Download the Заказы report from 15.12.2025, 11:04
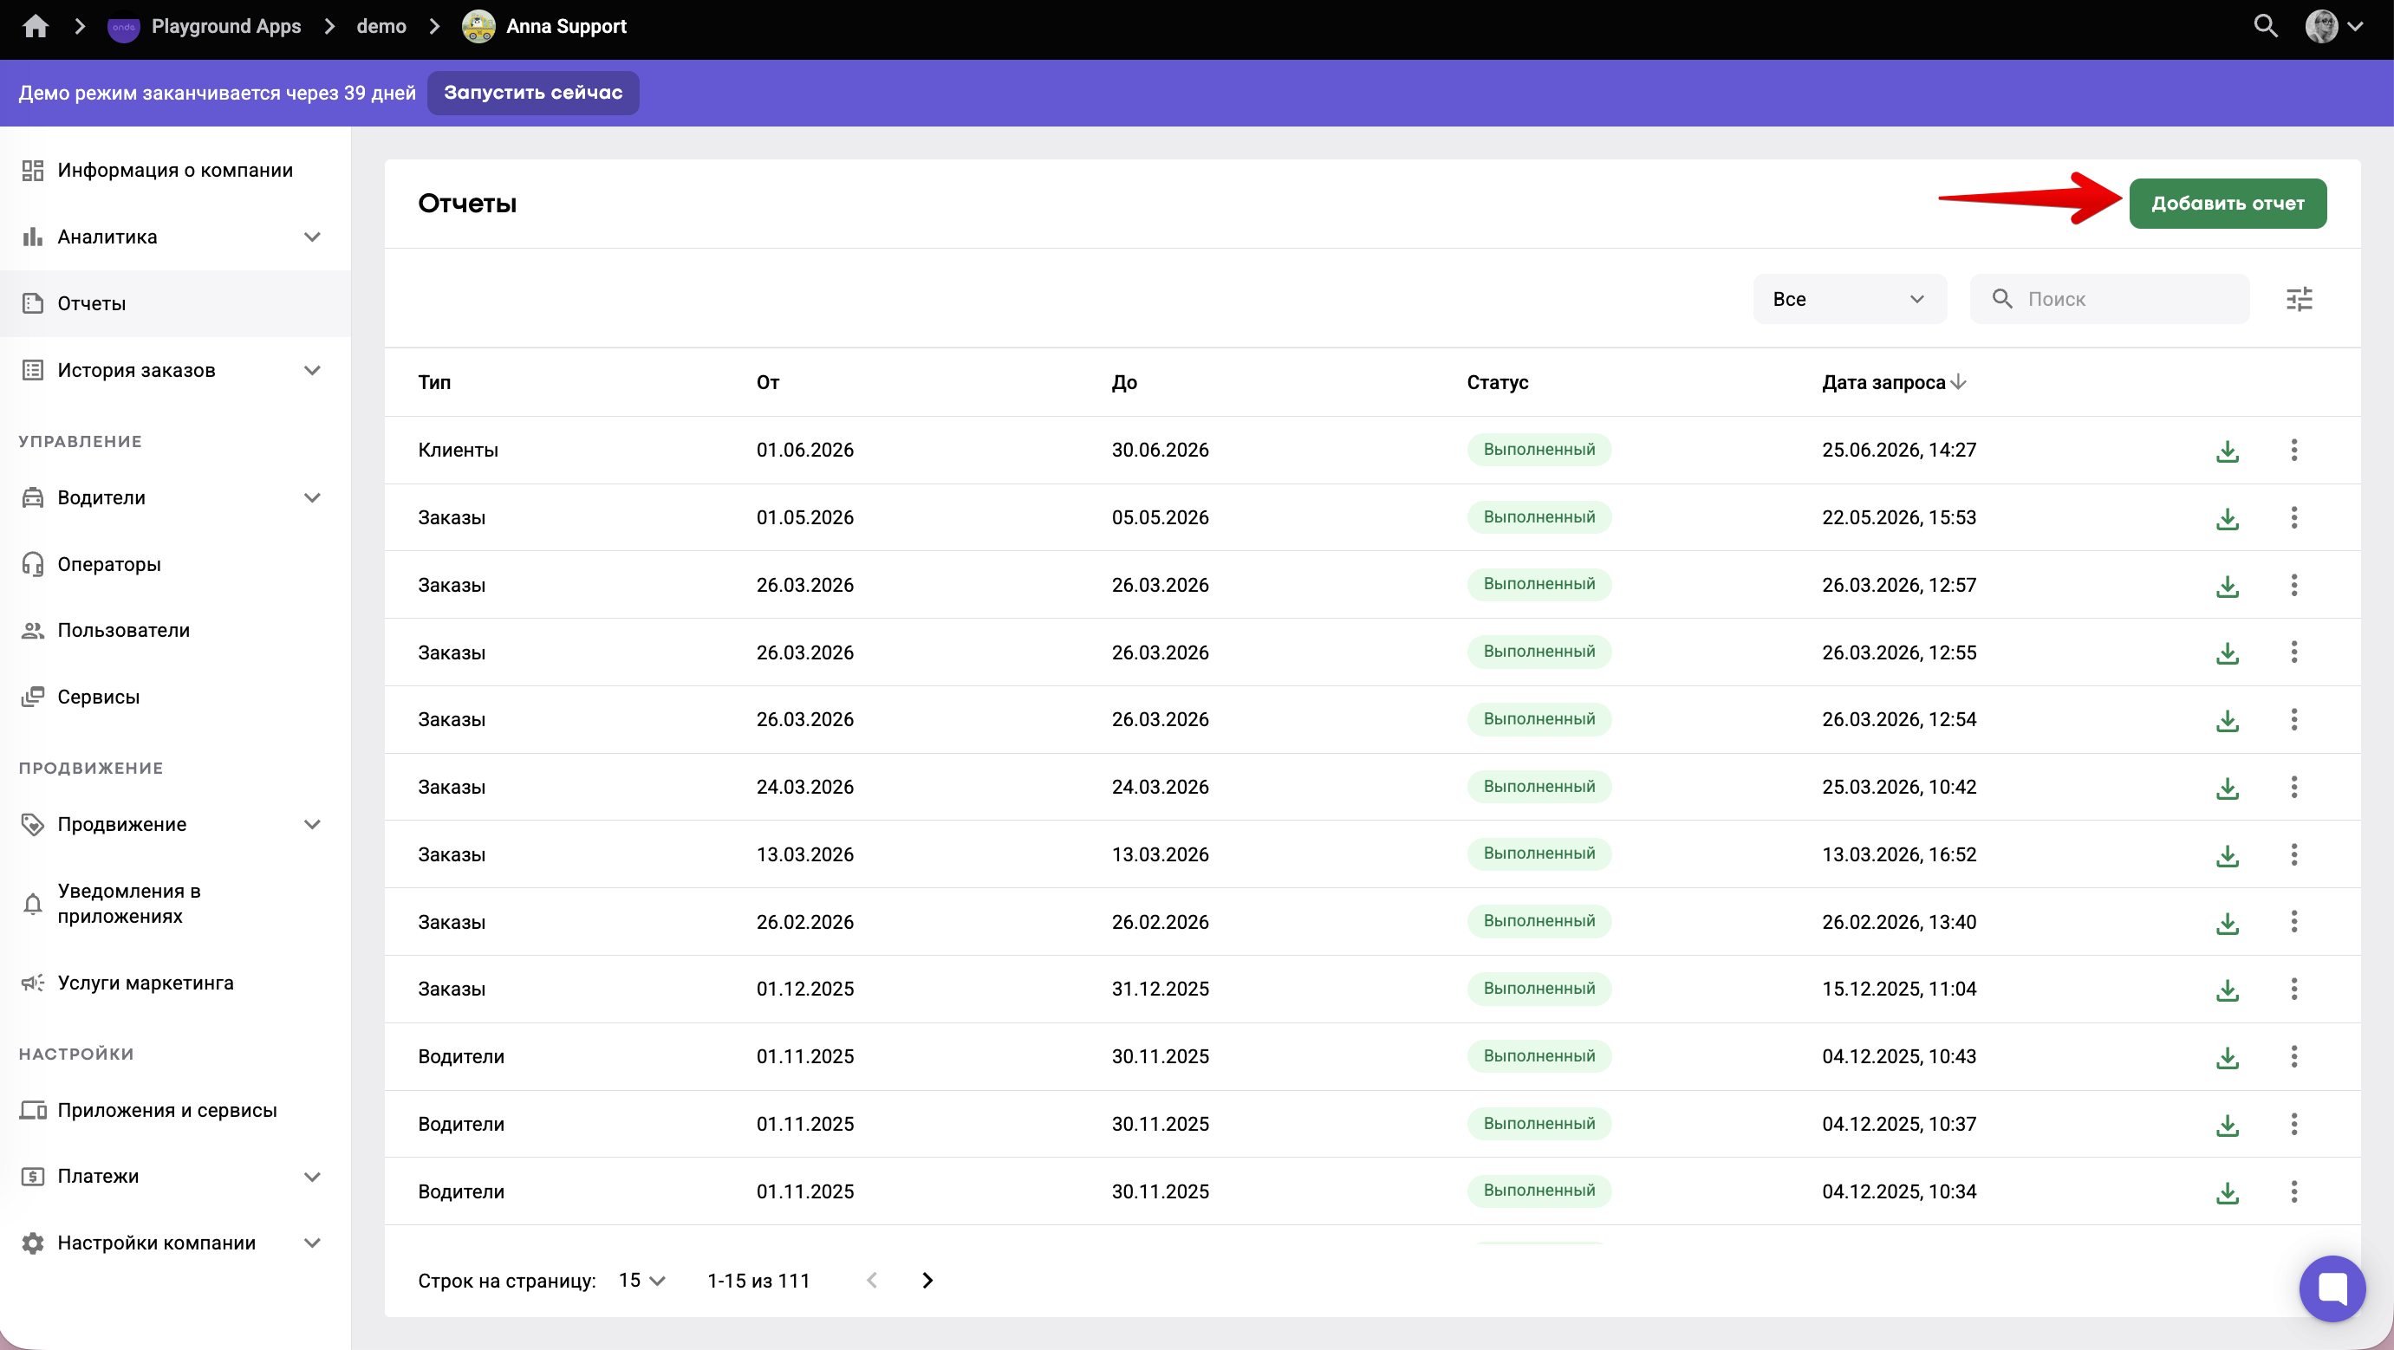Screen dimensions: 2394x1350 (x=2227, y=990)
